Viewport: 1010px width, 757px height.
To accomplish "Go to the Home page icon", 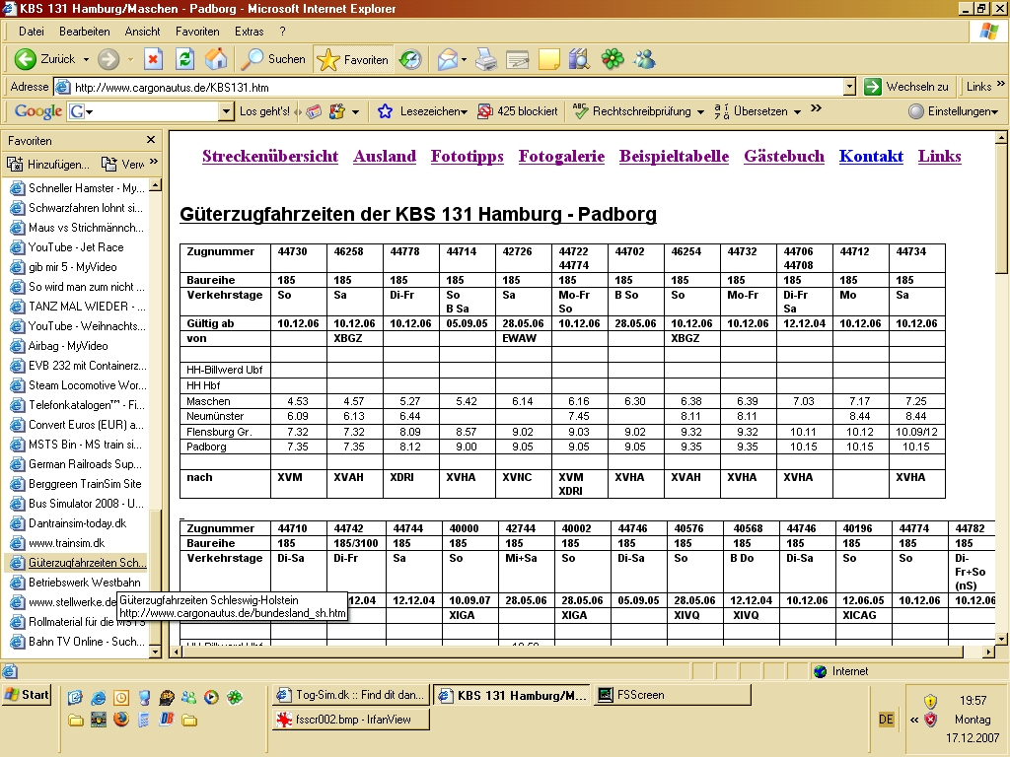I will [216, 59].
